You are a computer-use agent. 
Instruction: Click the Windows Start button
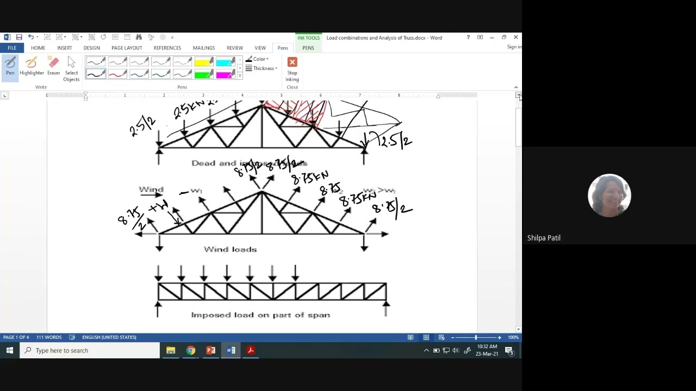pos(9,350)
